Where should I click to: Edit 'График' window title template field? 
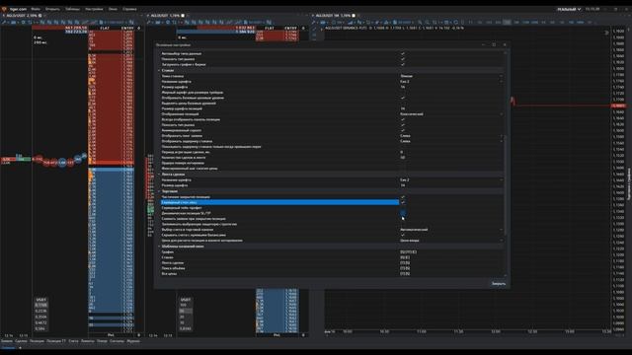(x=451, y=252)
